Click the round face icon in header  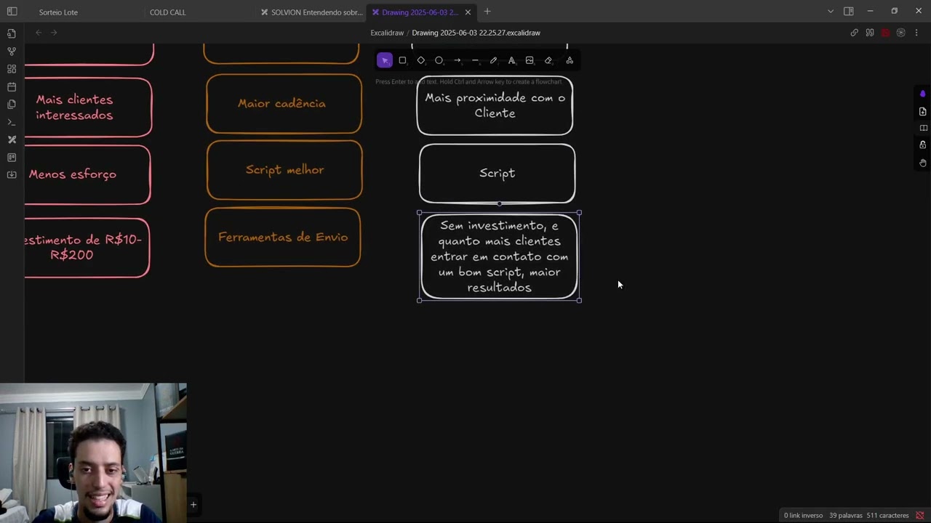pyautogui.click(x=900, y=33)
